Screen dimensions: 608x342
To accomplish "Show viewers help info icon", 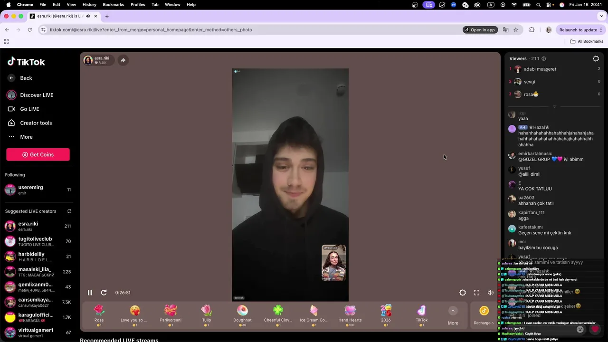I will (x=544, y=59).
